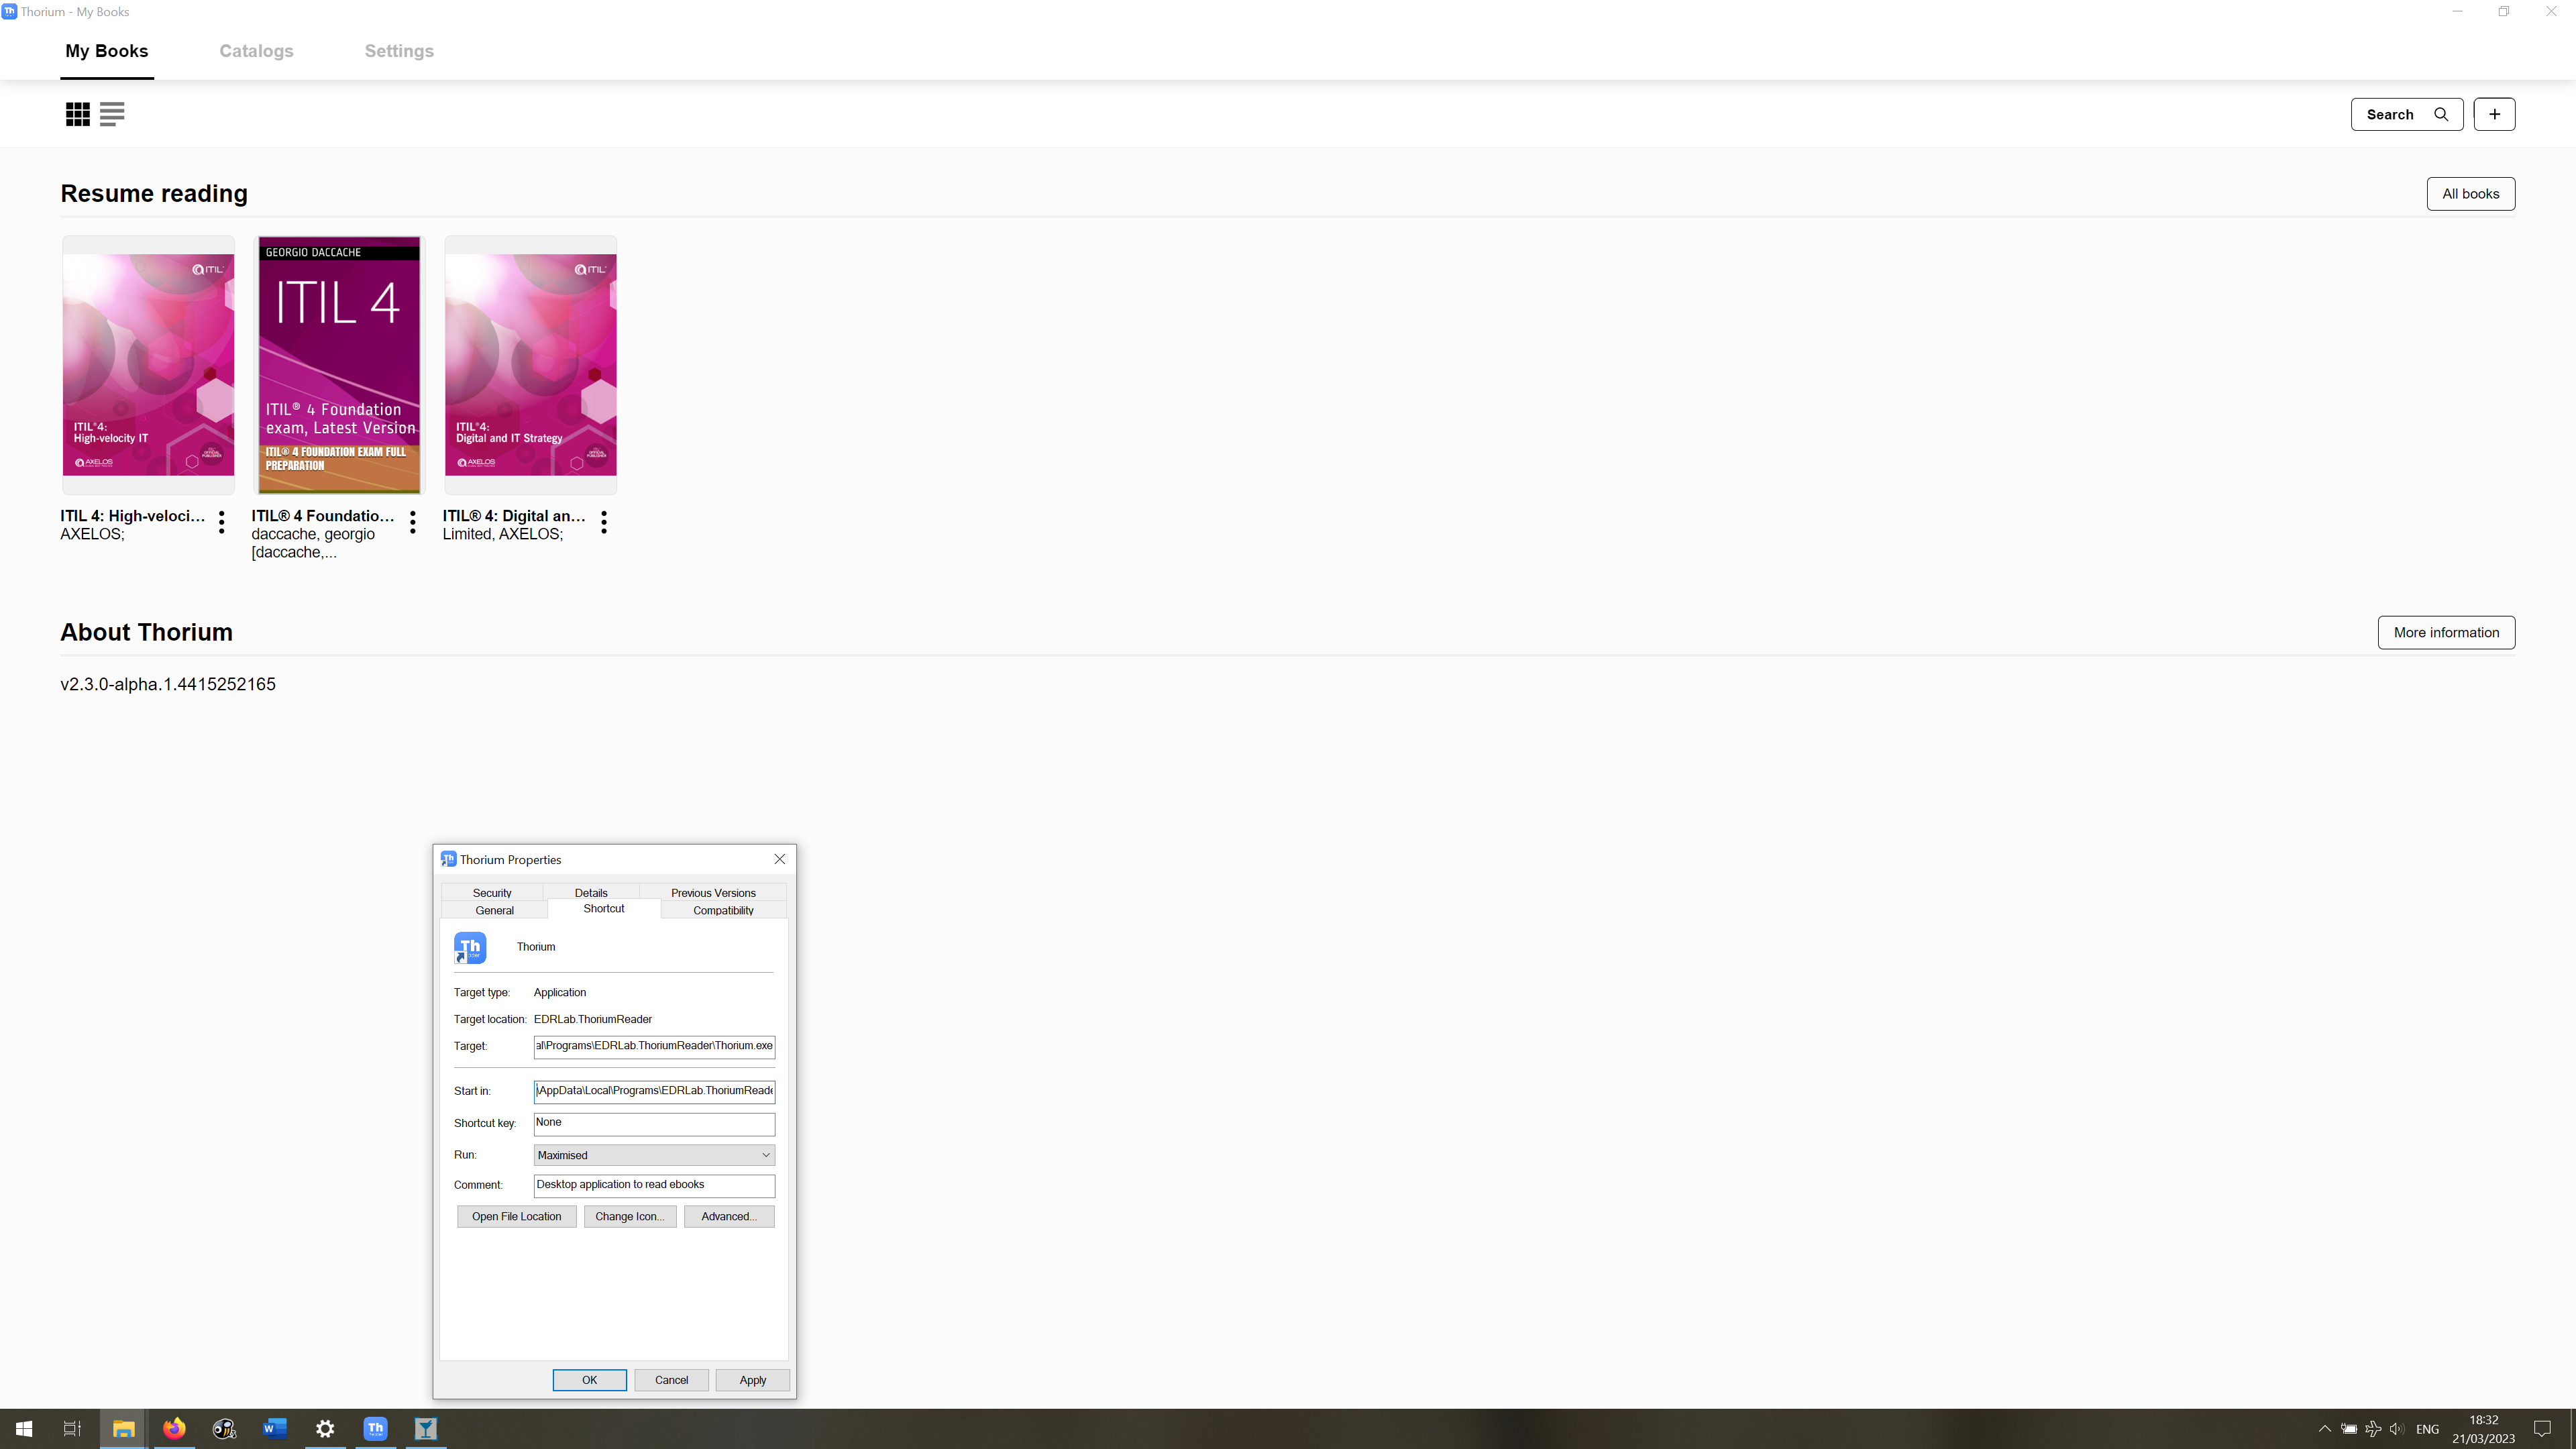2576x1449 pixels.
Task: Click the plus icon to import a book
Action: pos(2494,114)
